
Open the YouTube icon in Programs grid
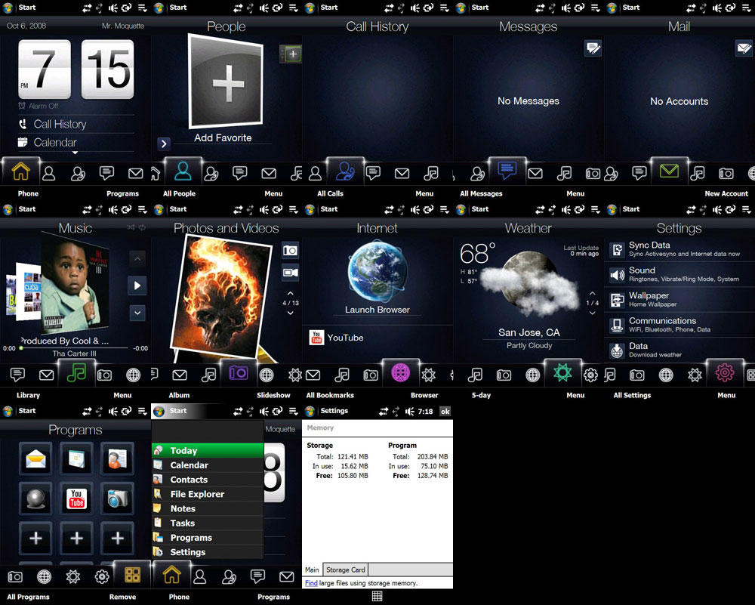76,499
